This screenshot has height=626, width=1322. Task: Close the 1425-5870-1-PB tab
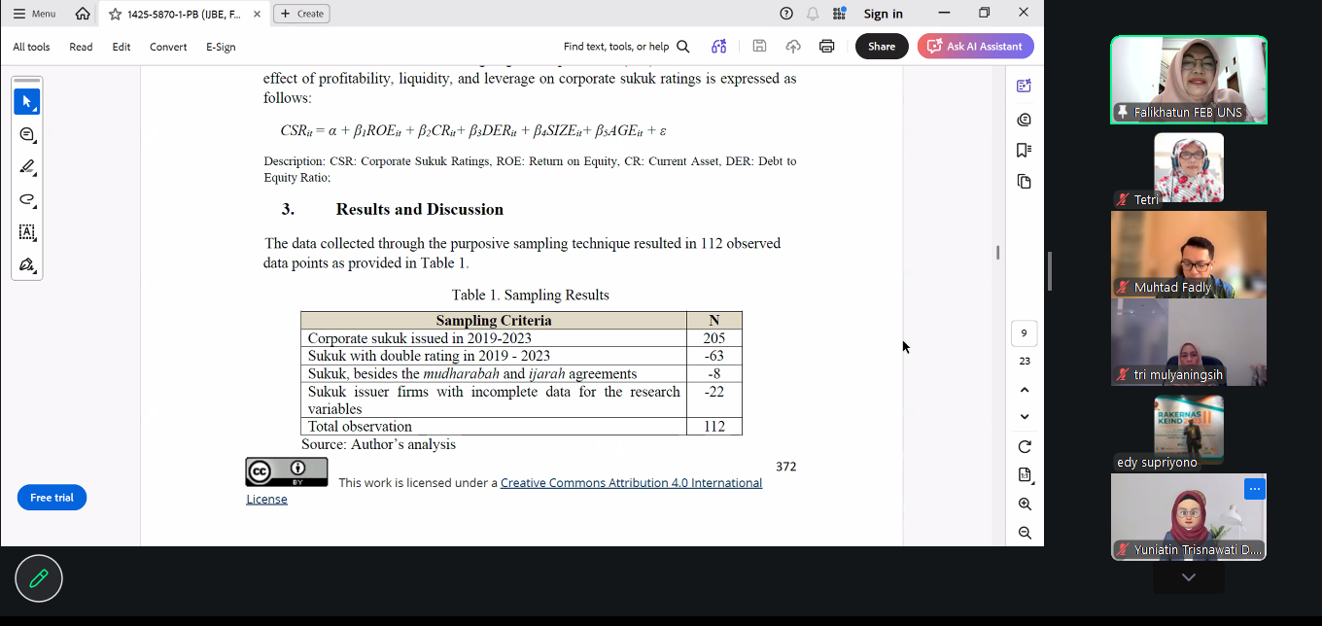257,15
